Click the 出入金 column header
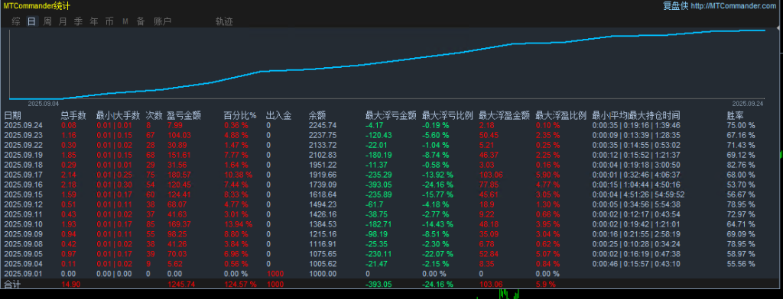The height and width of the screenshot is (299, 783). (278, 116)
